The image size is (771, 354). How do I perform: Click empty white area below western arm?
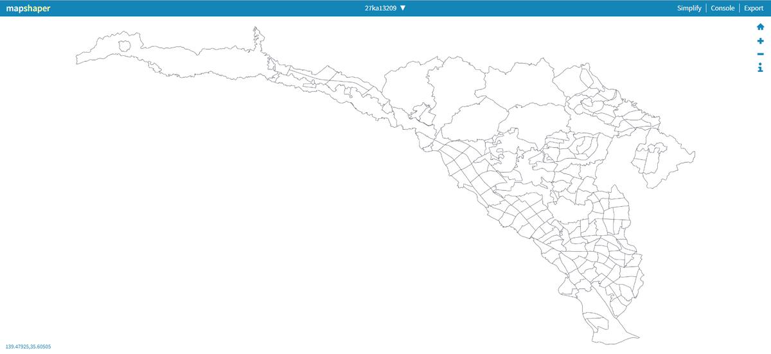[x=193, y=193]
